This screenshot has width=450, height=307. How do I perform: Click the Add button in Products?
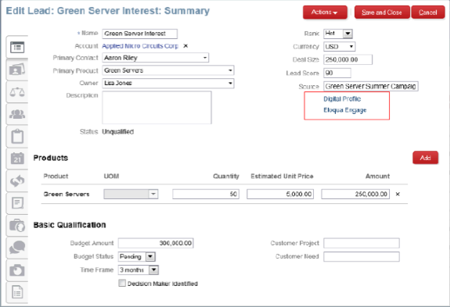click(425, 158)
